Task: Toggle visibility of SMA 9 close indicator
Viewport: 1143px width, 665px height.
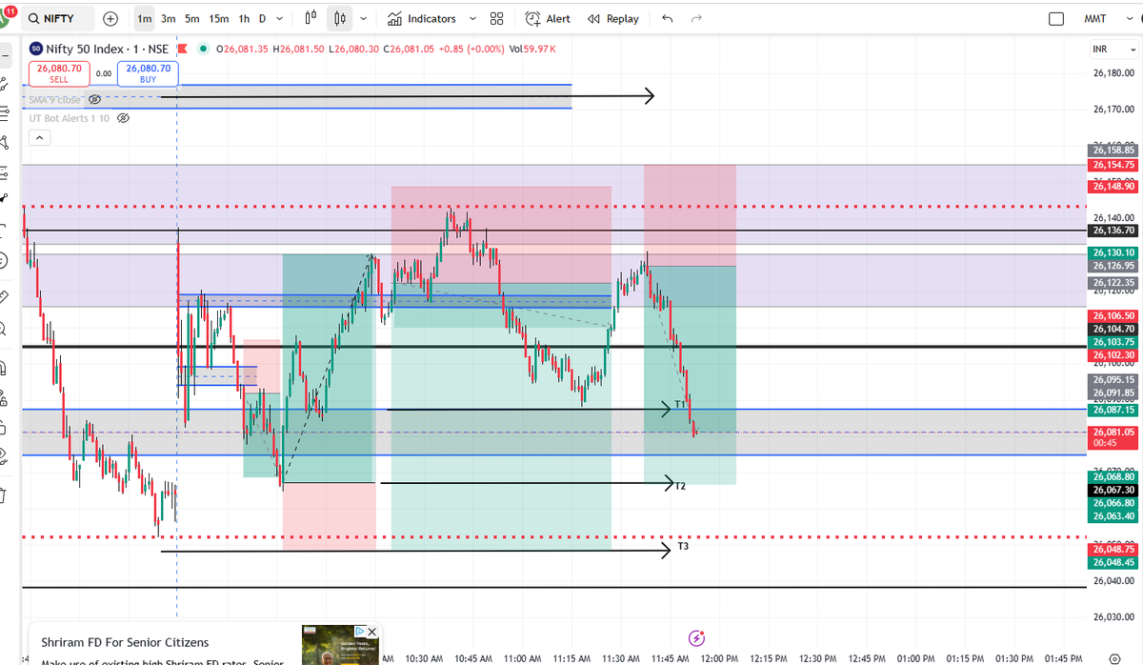Action: click(x=94, y=99)
